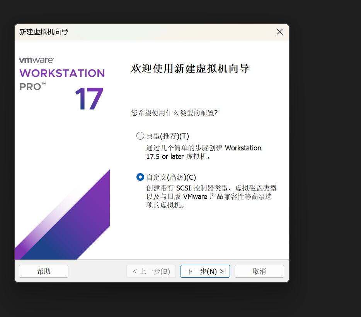Click the question 您希望使用什么类型的配置?

point(174,113)
